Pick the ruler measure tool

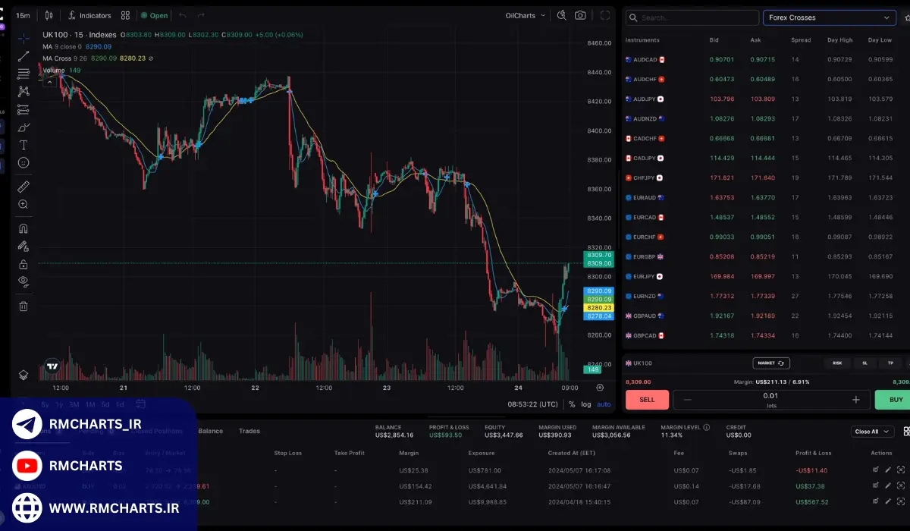[x=24, y=187]
